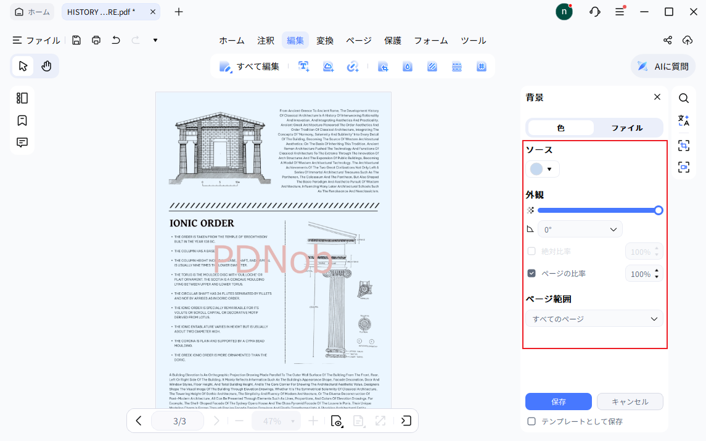Click the ページの比率 100% stepper
The height and width of the screenshot is (441, 706).
coord(644,273)
